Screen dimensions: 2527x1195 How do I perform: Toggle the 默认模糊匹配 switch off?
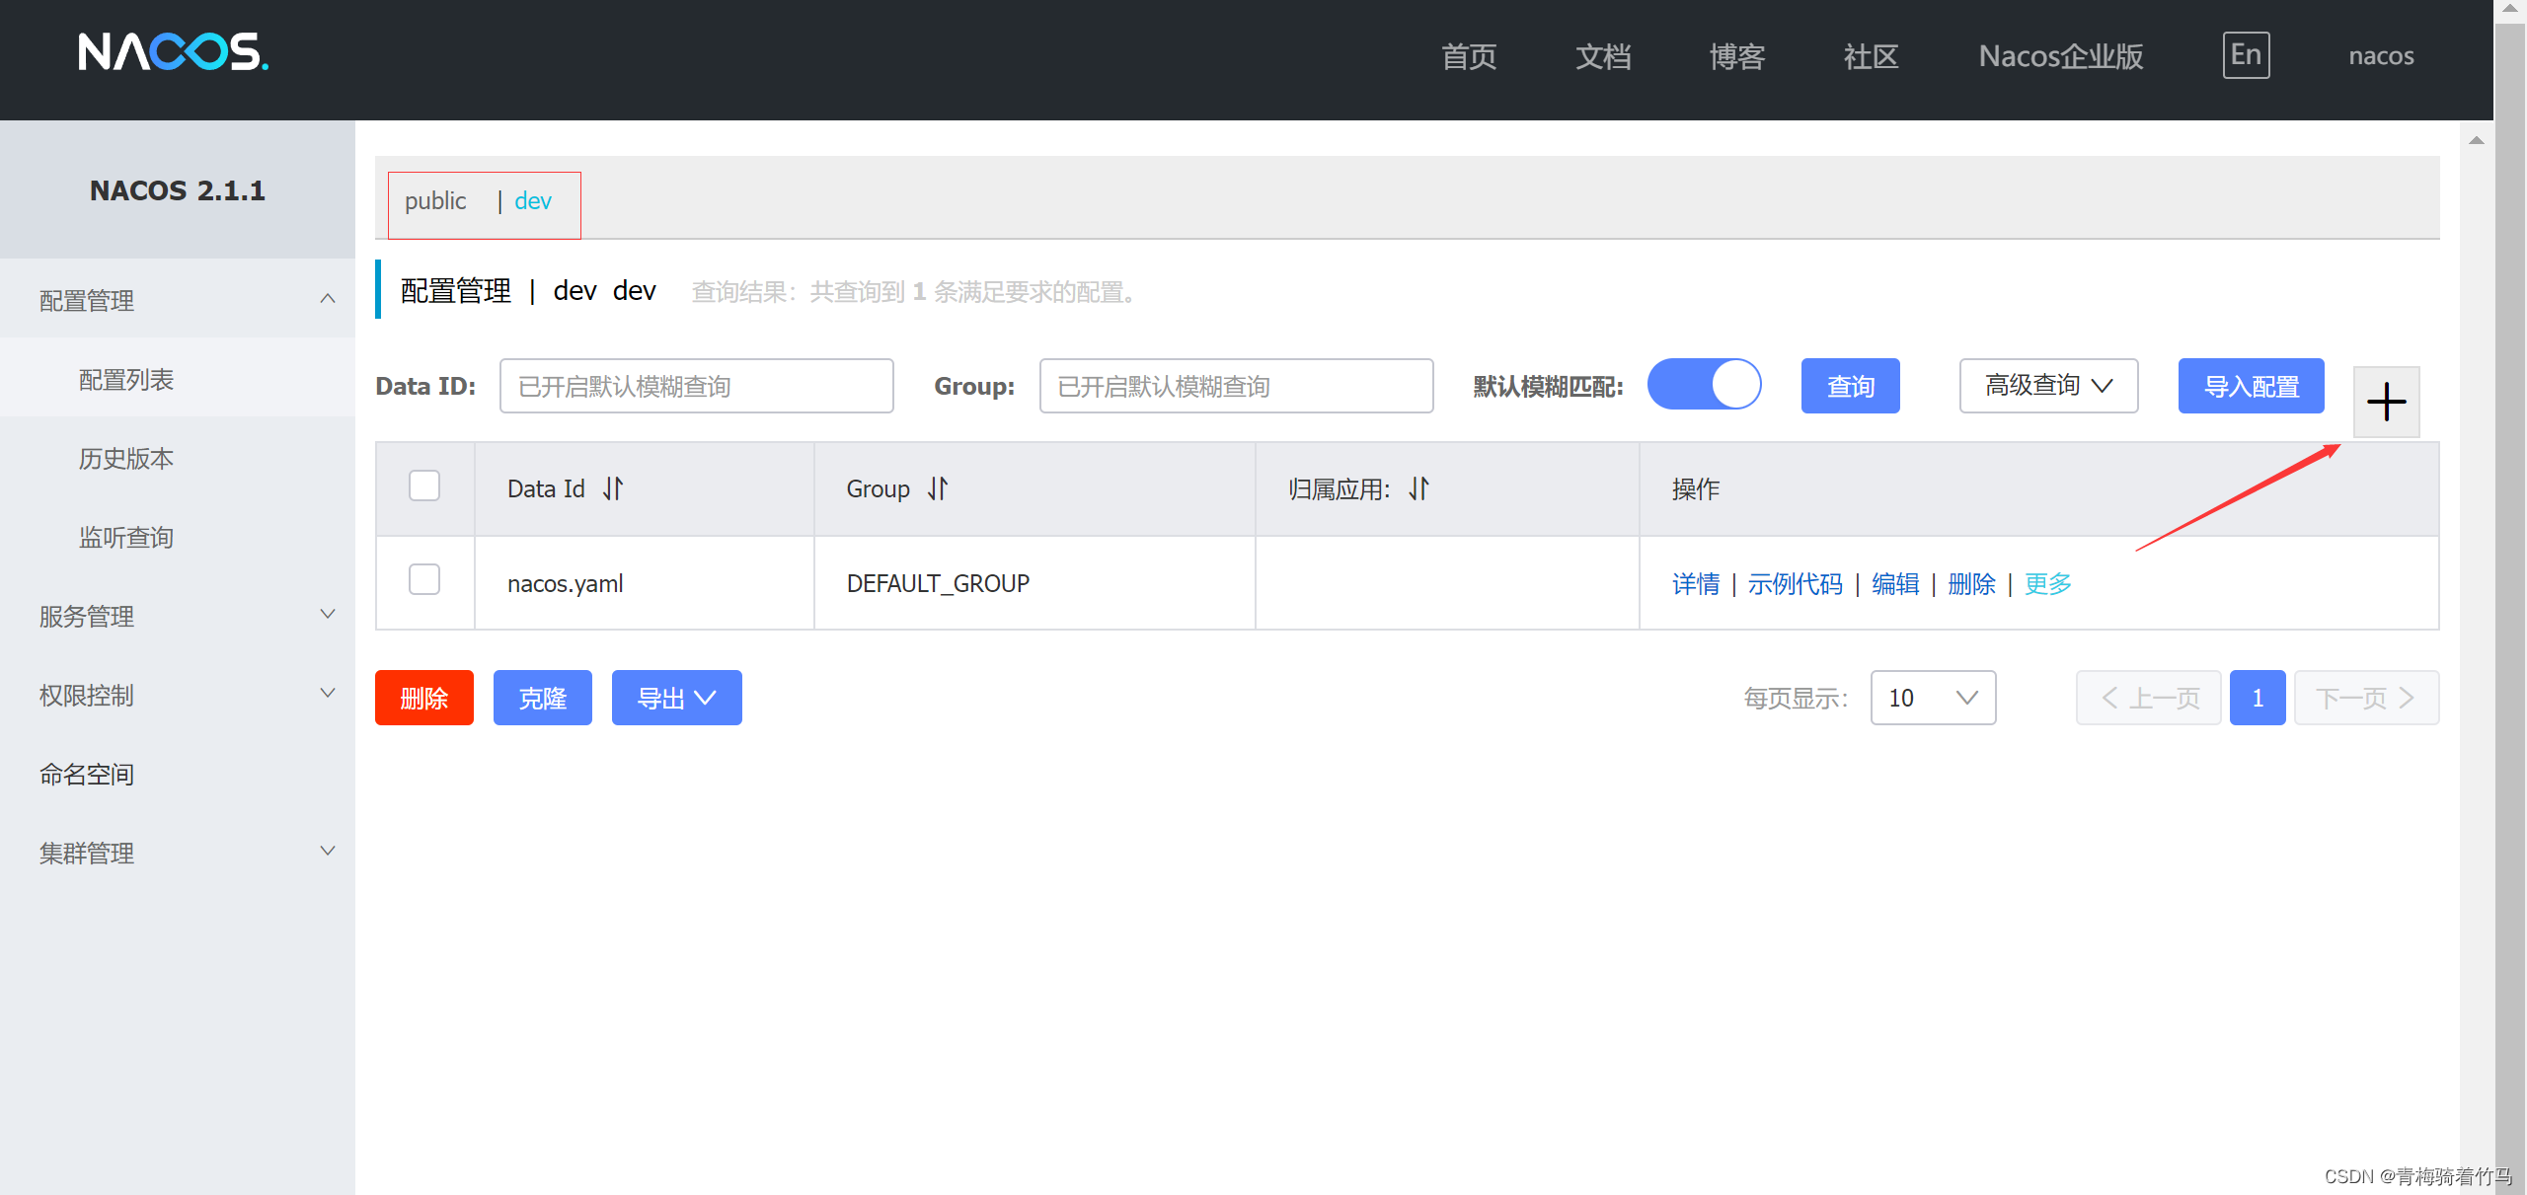[1704, 385]
